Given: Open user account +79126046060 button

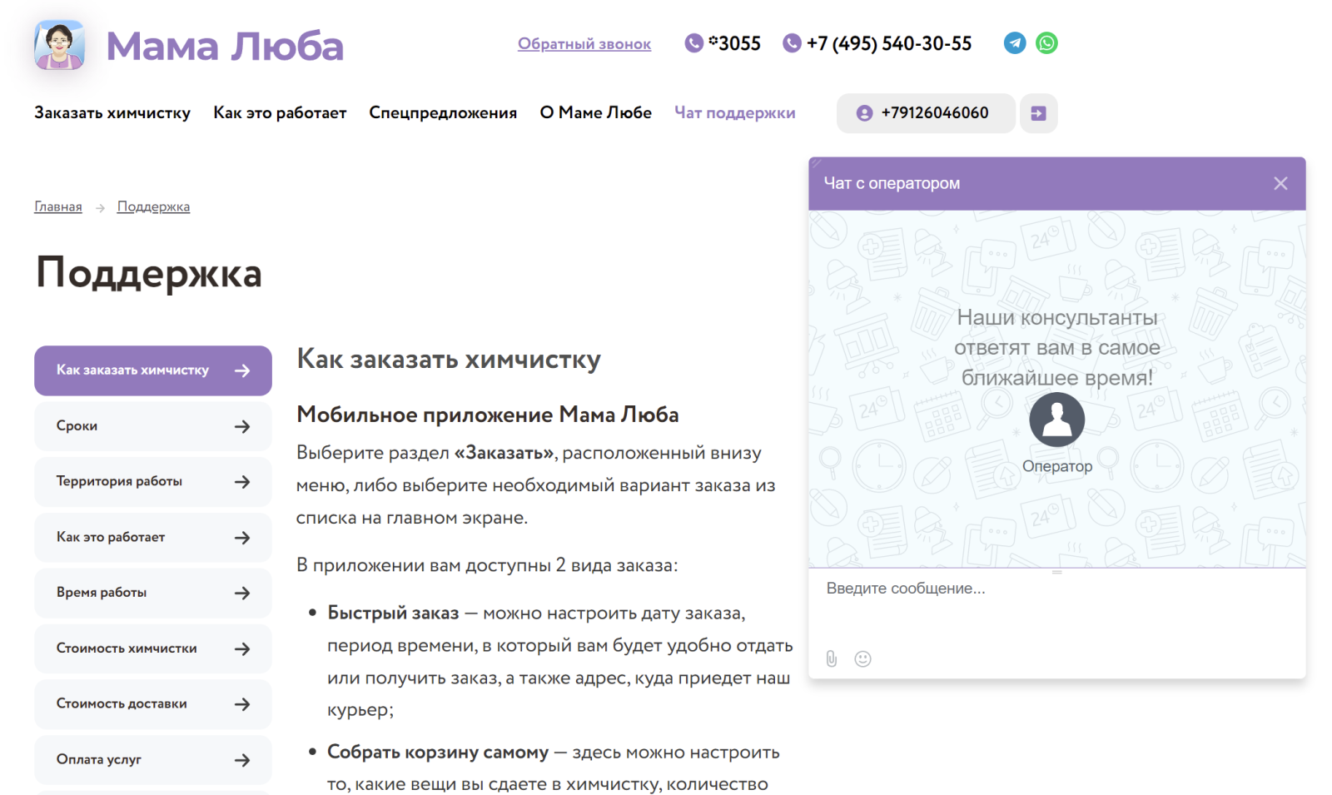Looking at the screenshot, I should tap(926, 113).
